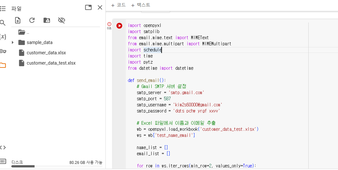
Task: Run the code cell
Action: (119, 26)
